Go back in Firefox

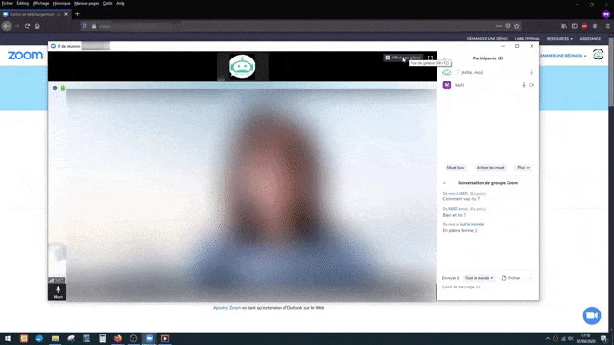[7, 26]
